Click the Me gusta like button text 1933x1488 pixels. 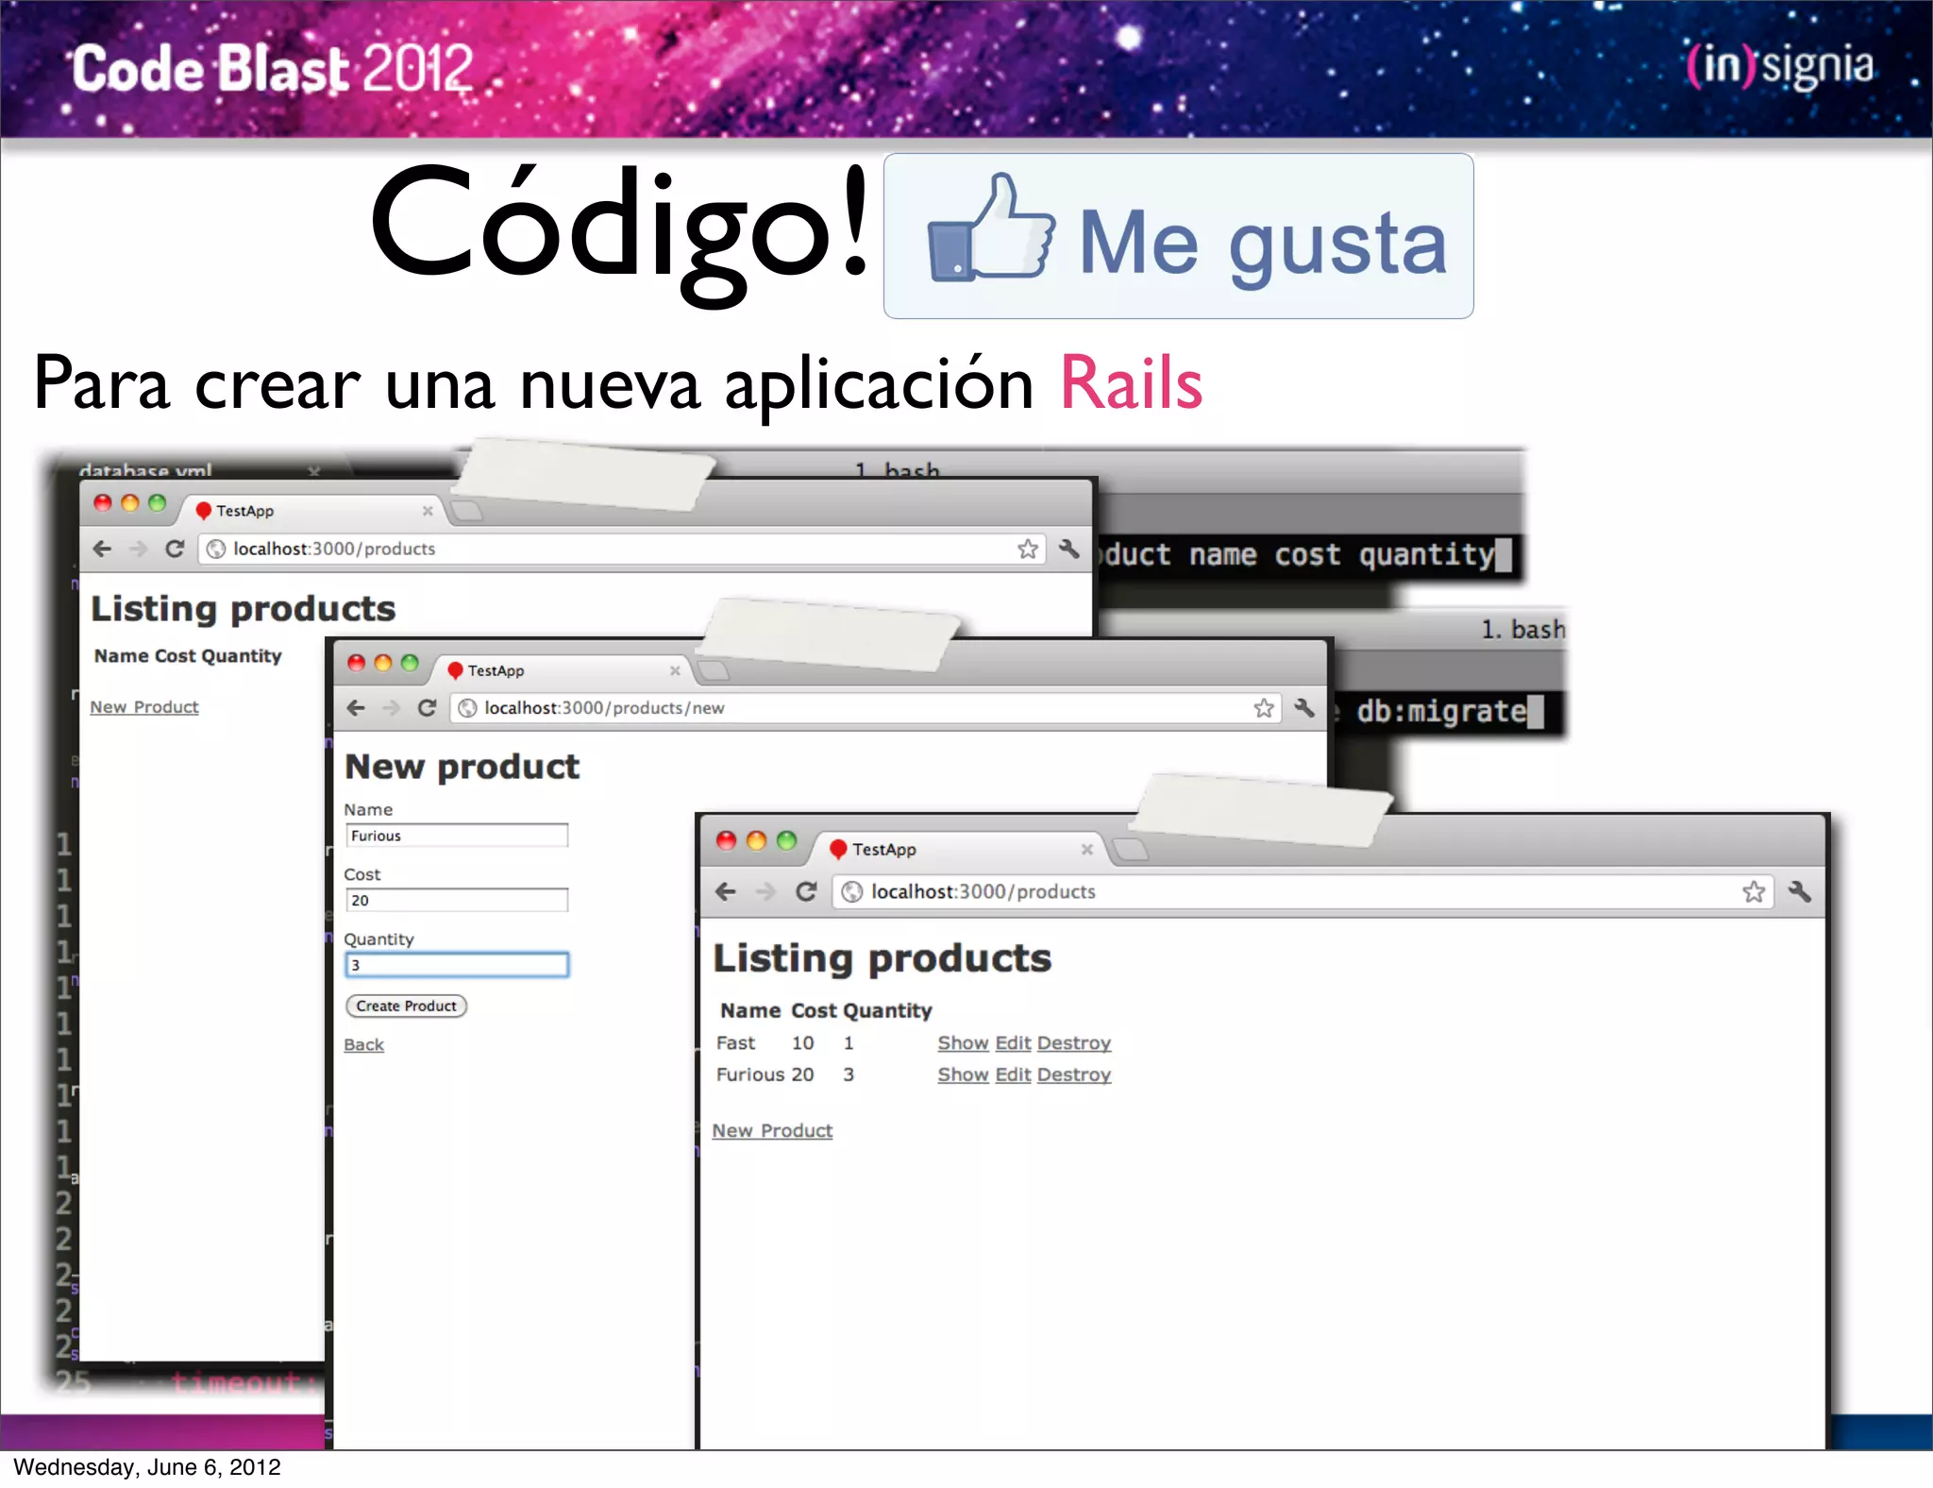[1262, 244]
